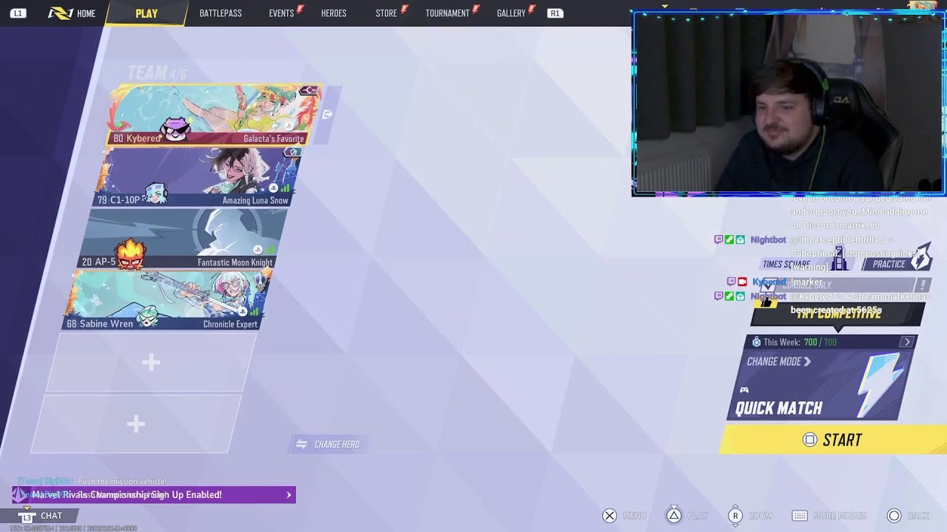The height and width of the screenshot is (532, 947).
Task: Click the exclamation info icon
Action: point(923,285)
